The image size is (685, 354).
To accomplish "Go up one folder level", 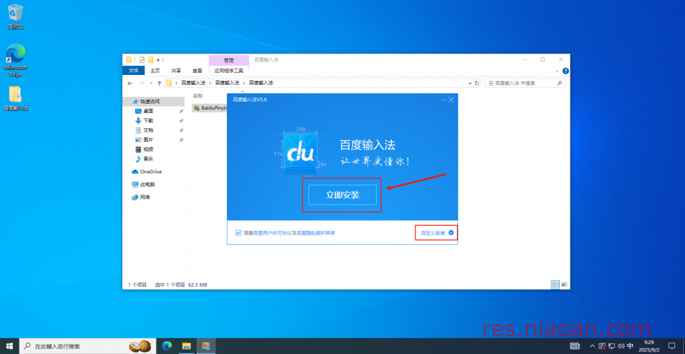I will [x=159, y=83].
